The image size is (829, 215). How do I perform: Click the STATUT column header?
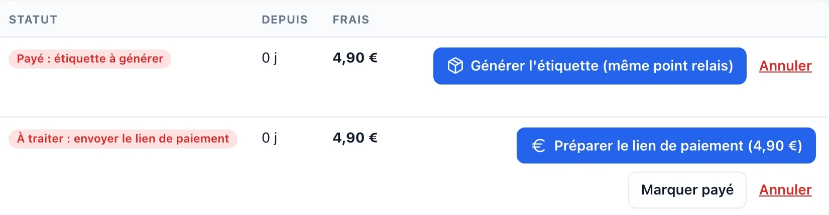pyautogui.click(x=33, y=19)
